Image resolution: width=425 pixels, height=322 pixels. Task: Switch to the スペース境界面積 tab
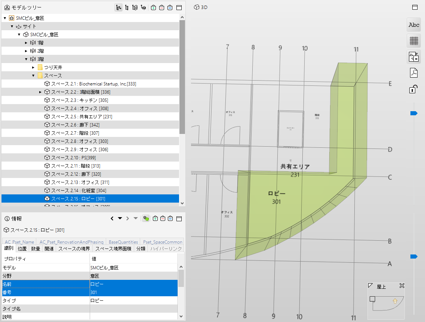113,248
